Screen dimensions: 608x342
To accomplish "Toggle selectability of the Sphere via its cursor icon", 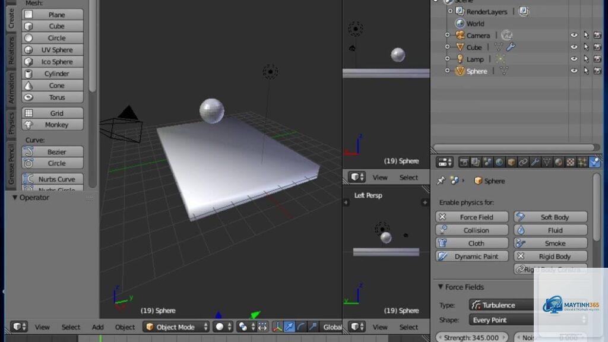I will [586, 71].
